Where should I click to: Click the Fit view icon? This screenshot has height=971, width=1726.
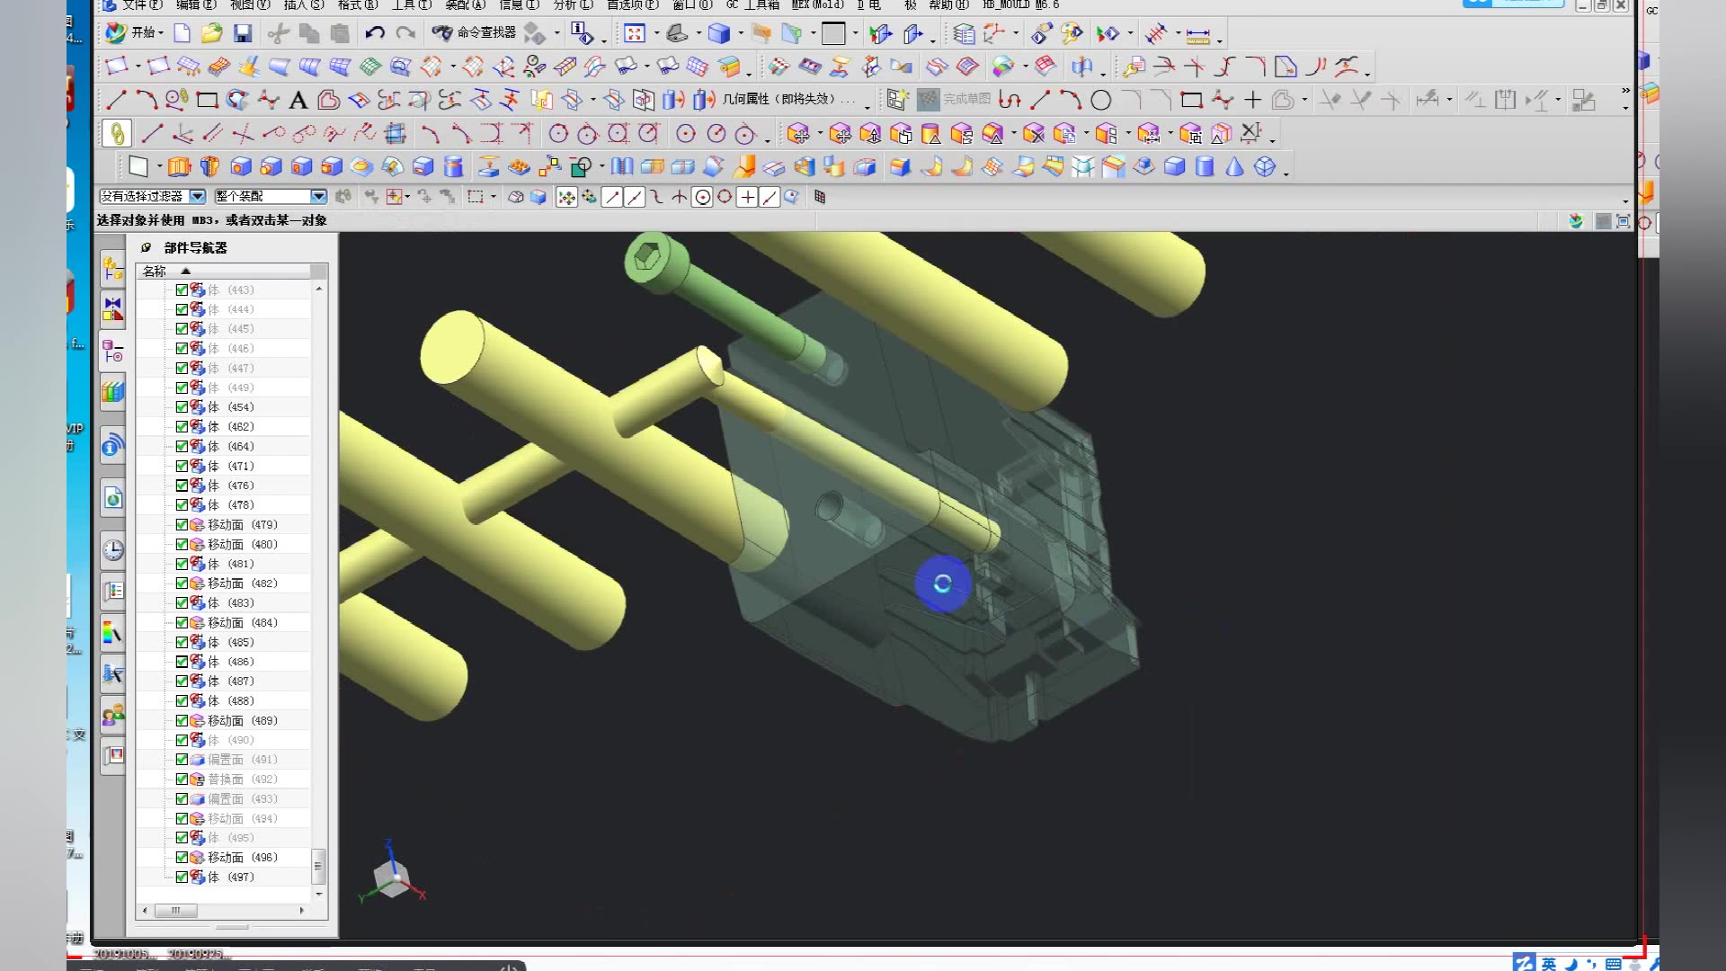635,34
